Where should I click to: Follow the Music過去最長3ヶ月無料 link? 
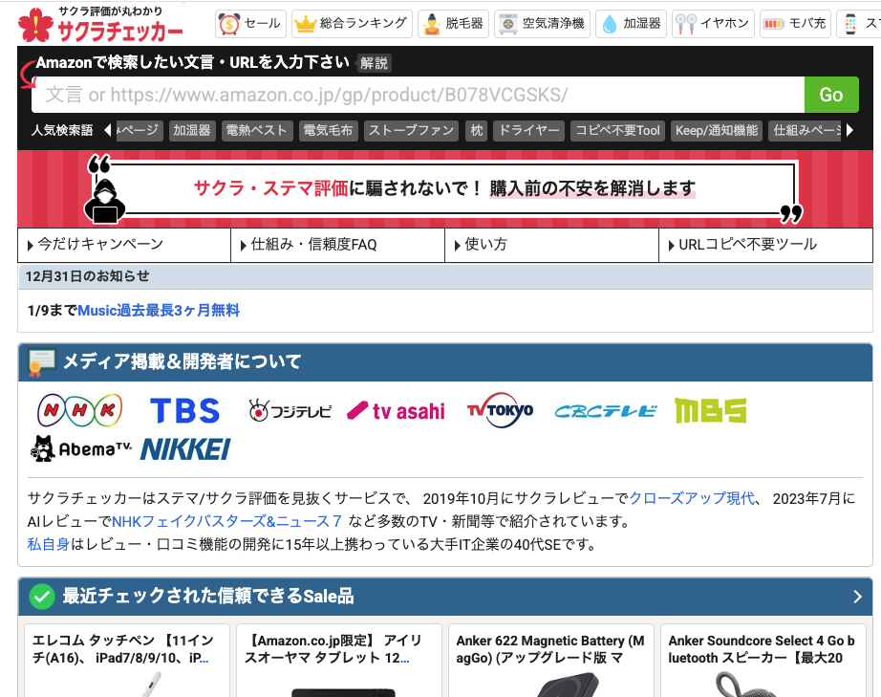coord(159,310)
